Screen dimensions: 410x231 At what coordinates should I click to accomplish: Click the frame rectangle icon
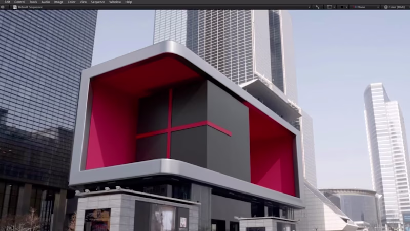[x=330, y=7]
